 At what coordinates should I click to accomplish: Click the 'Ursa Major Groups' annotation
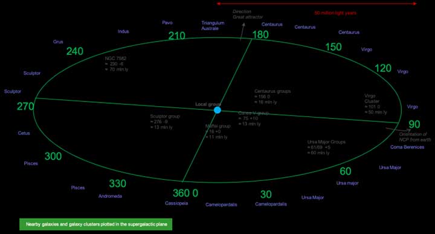pos(326,147)
